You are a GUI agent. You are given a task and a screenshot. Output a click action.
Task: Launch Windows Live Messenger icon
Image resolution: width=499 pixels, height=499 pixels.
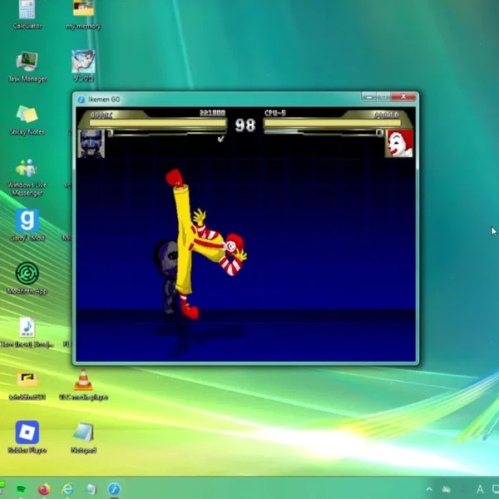pos(27,177)
